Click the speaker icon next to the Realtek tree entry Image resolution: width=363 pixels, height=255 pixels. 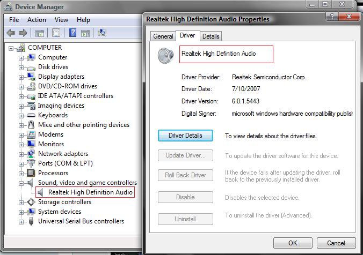40,192
